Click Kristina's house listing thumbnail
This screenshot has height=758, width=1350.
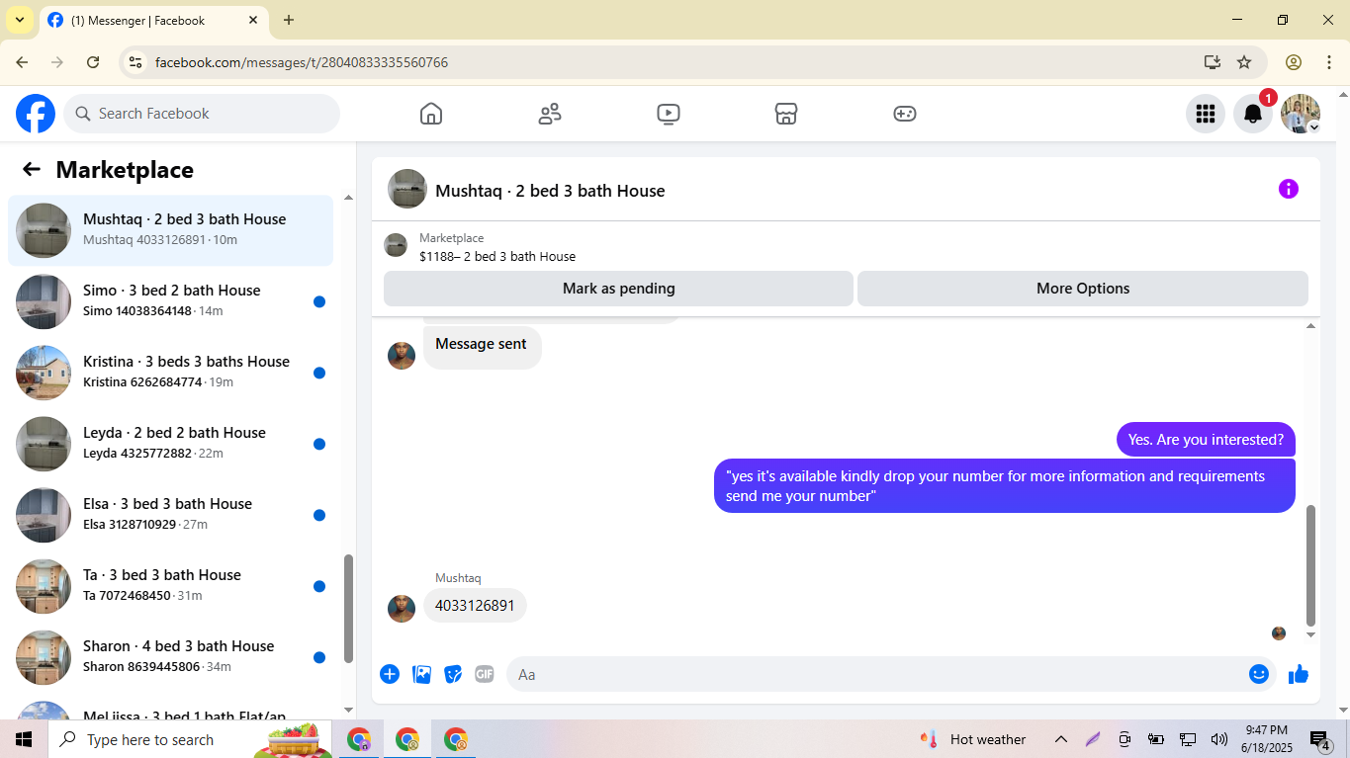(44, 373)
